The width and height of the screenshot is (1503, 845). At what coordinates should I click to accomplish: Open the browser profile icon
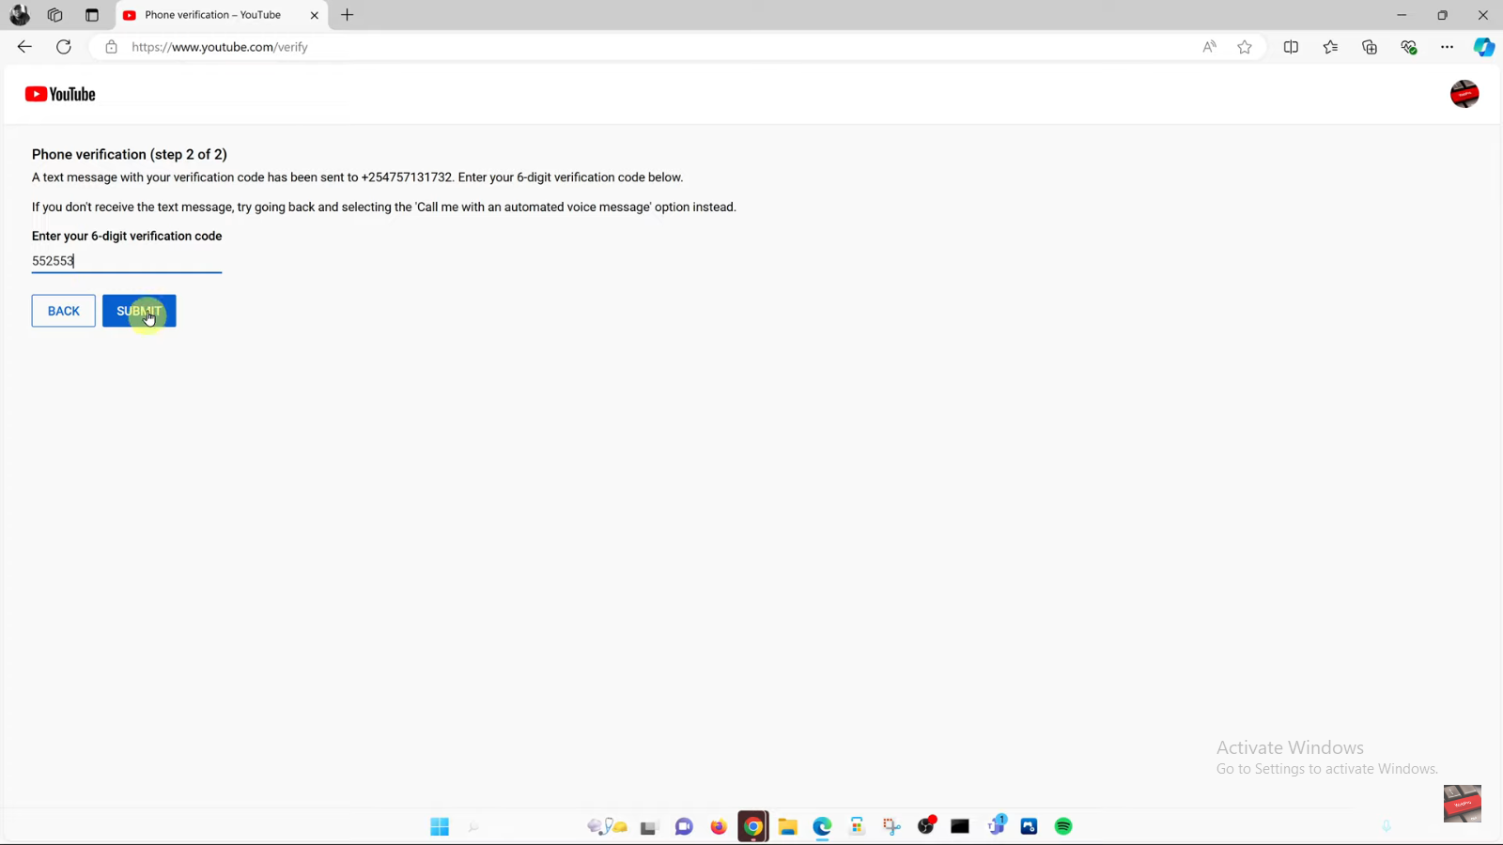(x=20, y=15)
